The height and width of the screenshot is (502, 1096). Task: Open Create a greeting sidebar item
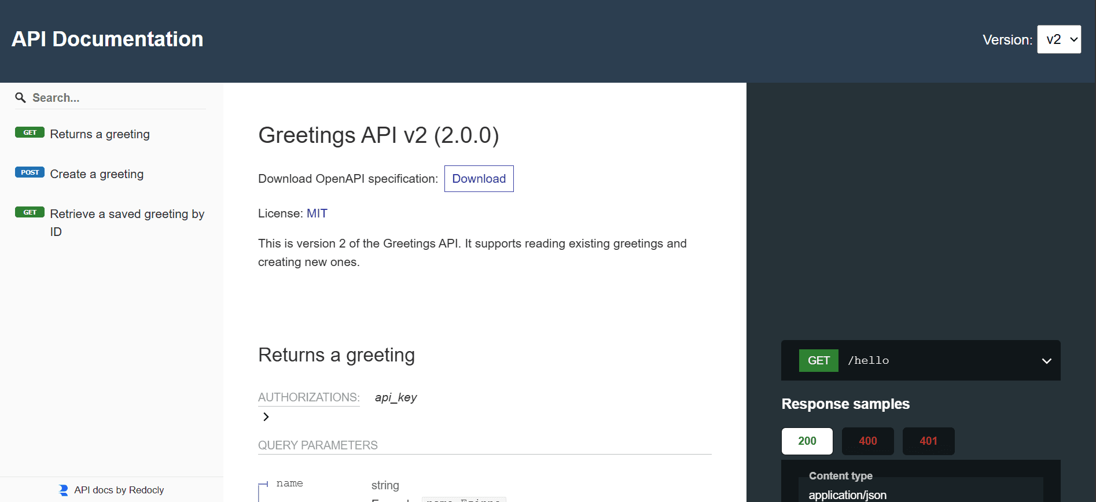[97, 174]
